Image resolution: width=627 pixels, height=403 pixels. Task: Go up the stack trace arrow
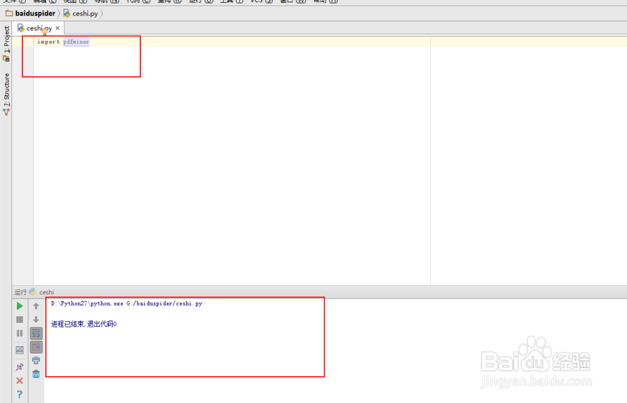(36, 306)
